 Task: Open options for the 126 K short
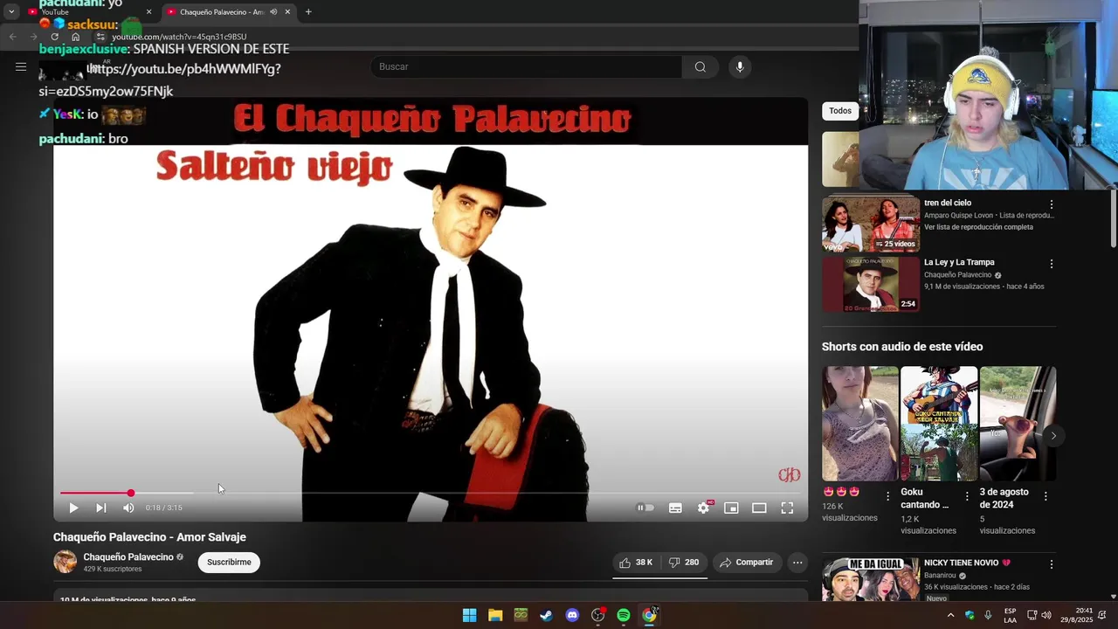888,496
